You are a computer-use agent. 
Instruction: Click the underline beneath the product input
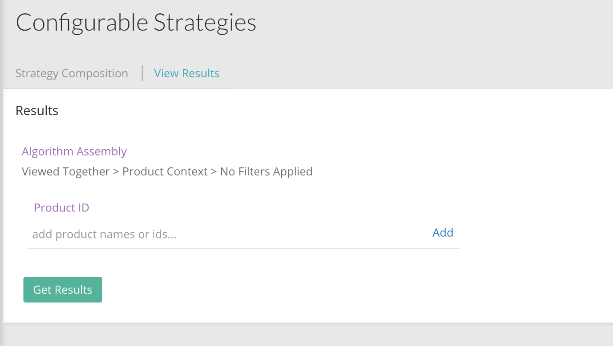[x=243, y=248]
